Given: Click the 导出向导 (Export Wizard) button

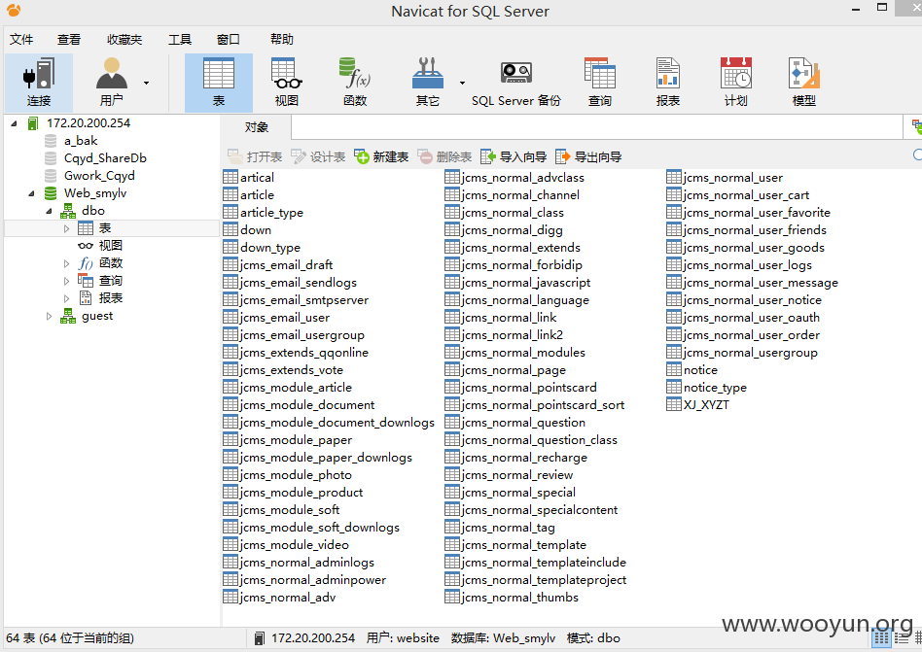Looking at the screenshot, I should (588, 156).
